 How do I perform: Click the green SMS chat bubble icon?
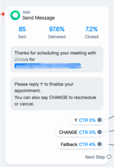15,15
